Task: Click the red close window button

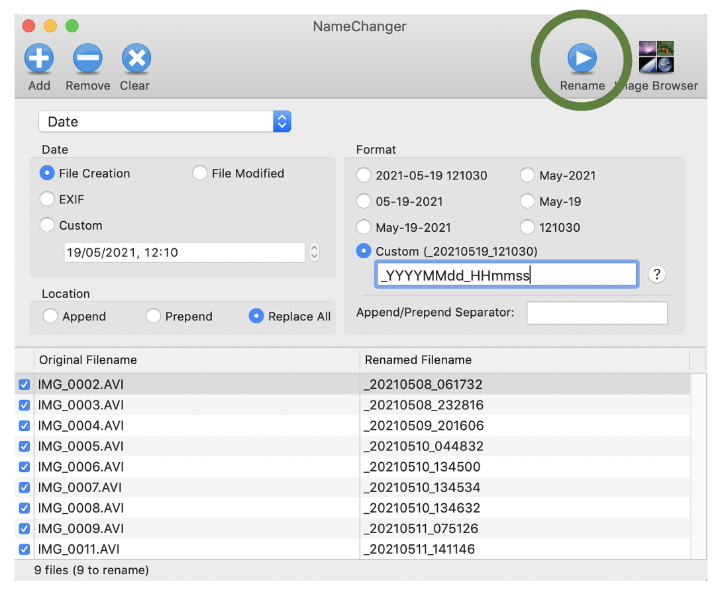Action: pos(28,26)
